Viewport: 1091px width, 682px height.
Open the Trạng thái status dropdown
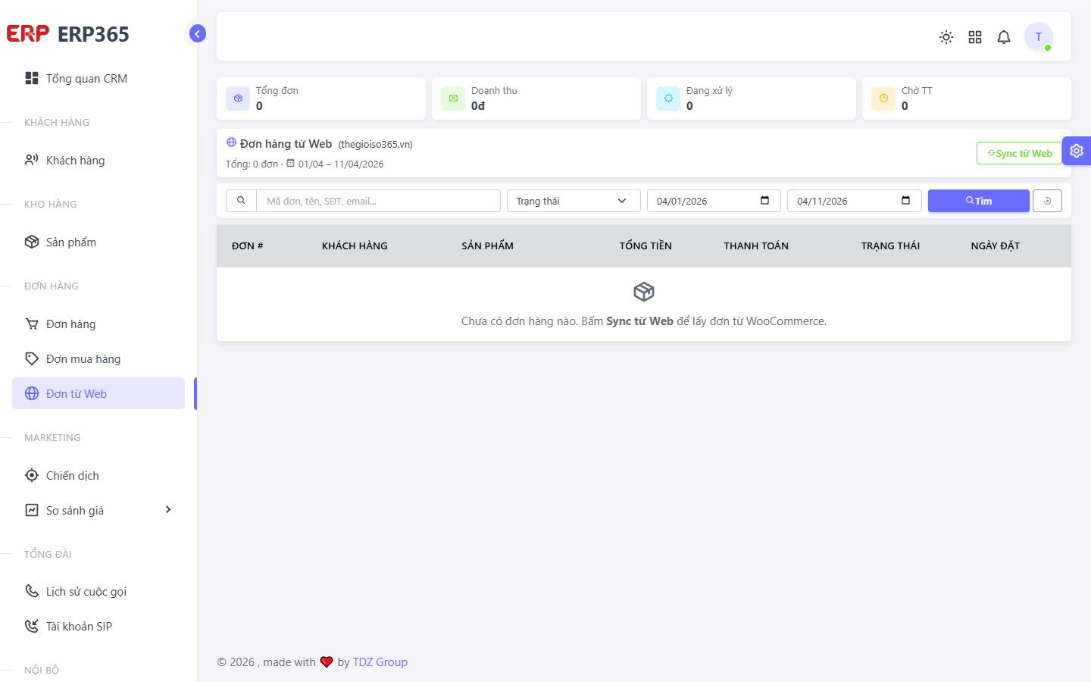[574, 201]
